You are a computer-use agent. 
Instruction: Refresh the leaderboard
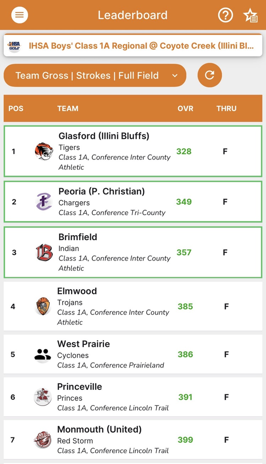pyautogui.click(x=209, y=75)
